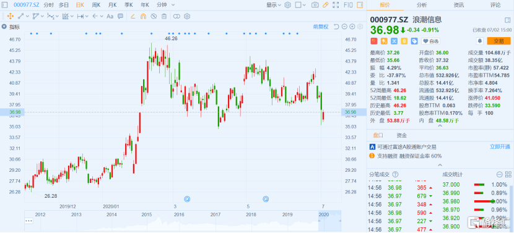Click the orange 交易 trade button
The height and width of the screenshot is (233, 514).
[499, 41]
